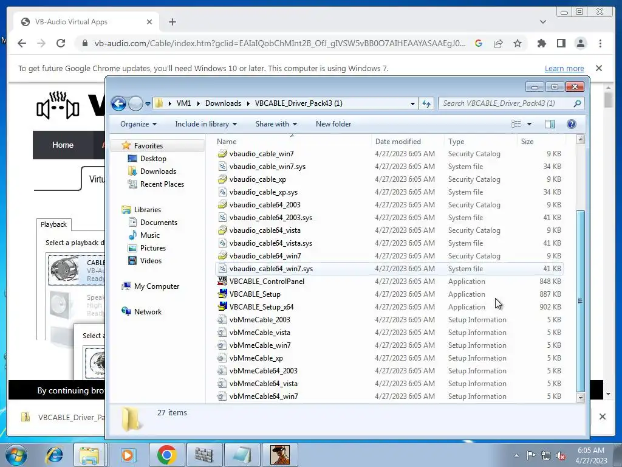The image size is (622, 467).
Task: Click Home in VB-Audio site menu
Action: (x=63, y=145)
